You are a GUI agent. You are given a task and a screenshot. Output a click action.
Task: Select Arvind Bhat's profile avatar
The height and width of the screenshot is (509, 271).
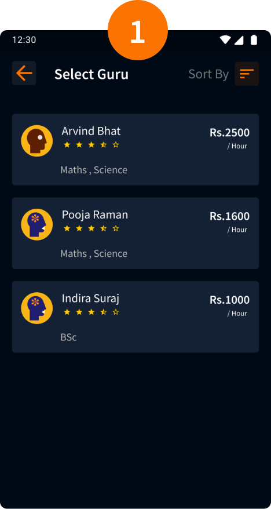(x=37, y=141)
